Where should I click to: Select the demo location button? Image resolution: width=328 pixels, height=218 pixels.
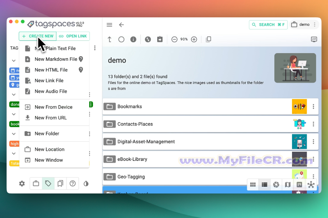[301, 25]
